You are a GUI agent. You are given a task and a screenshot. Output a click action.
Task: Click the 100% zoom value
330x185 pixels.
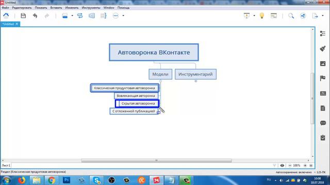pos(296,165)
